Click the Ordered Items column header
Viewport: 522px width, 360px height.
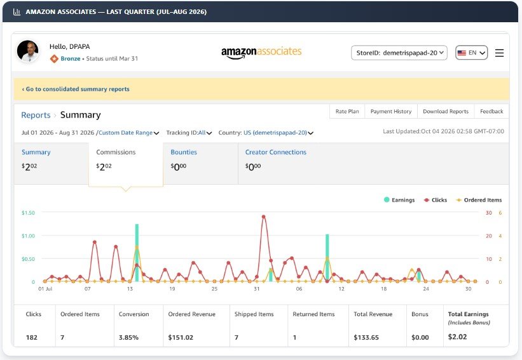[x=80, y=314]
